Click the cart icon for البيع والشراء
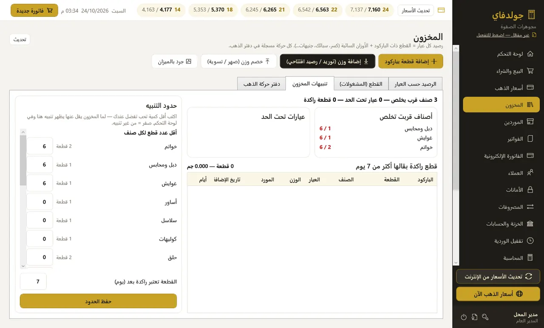 tap(530, 71)
